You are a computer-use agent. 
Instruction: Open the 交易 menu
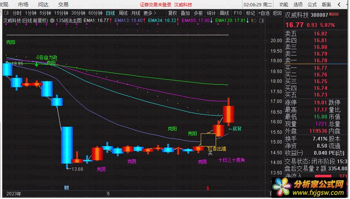(63, 4)
